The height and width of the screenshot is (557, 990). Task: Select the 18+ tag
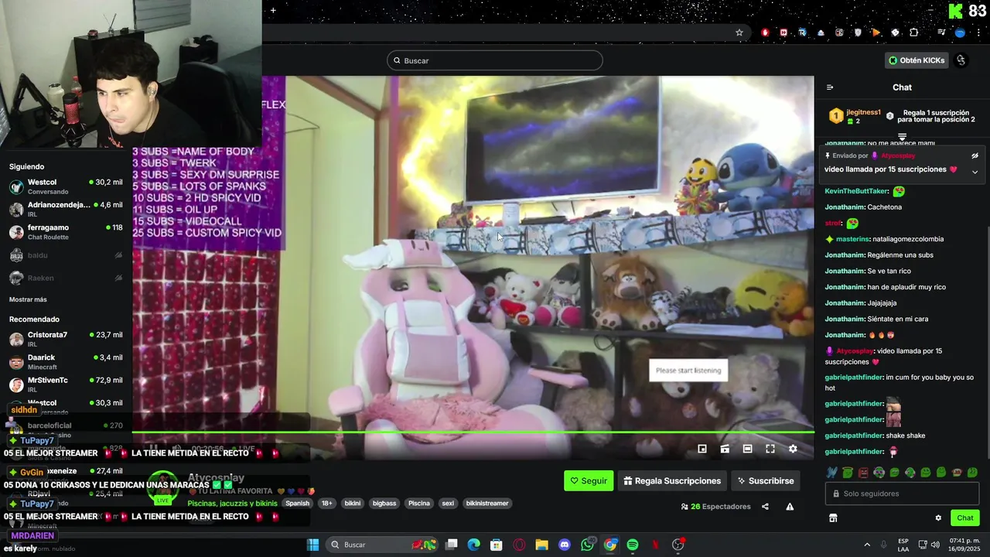(327, 503)
